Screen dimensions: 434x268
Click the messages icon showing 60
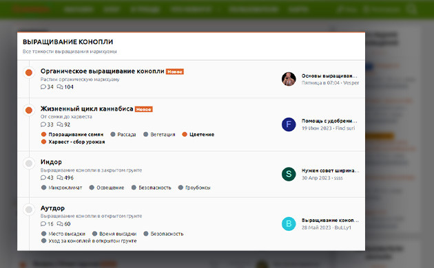click(x=60, y=224)
